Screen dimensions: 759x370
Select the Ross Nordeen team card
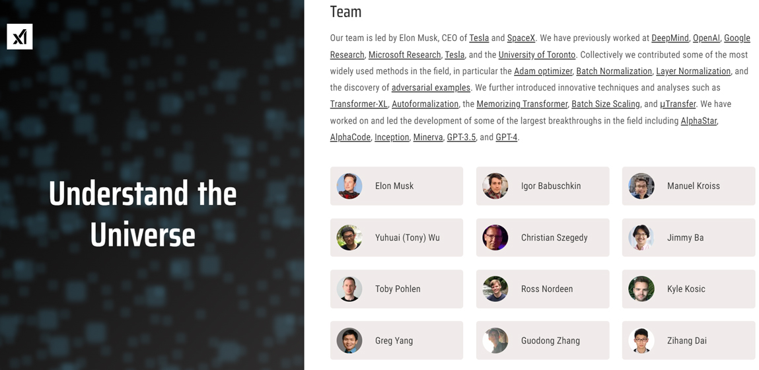pos(542,289)
